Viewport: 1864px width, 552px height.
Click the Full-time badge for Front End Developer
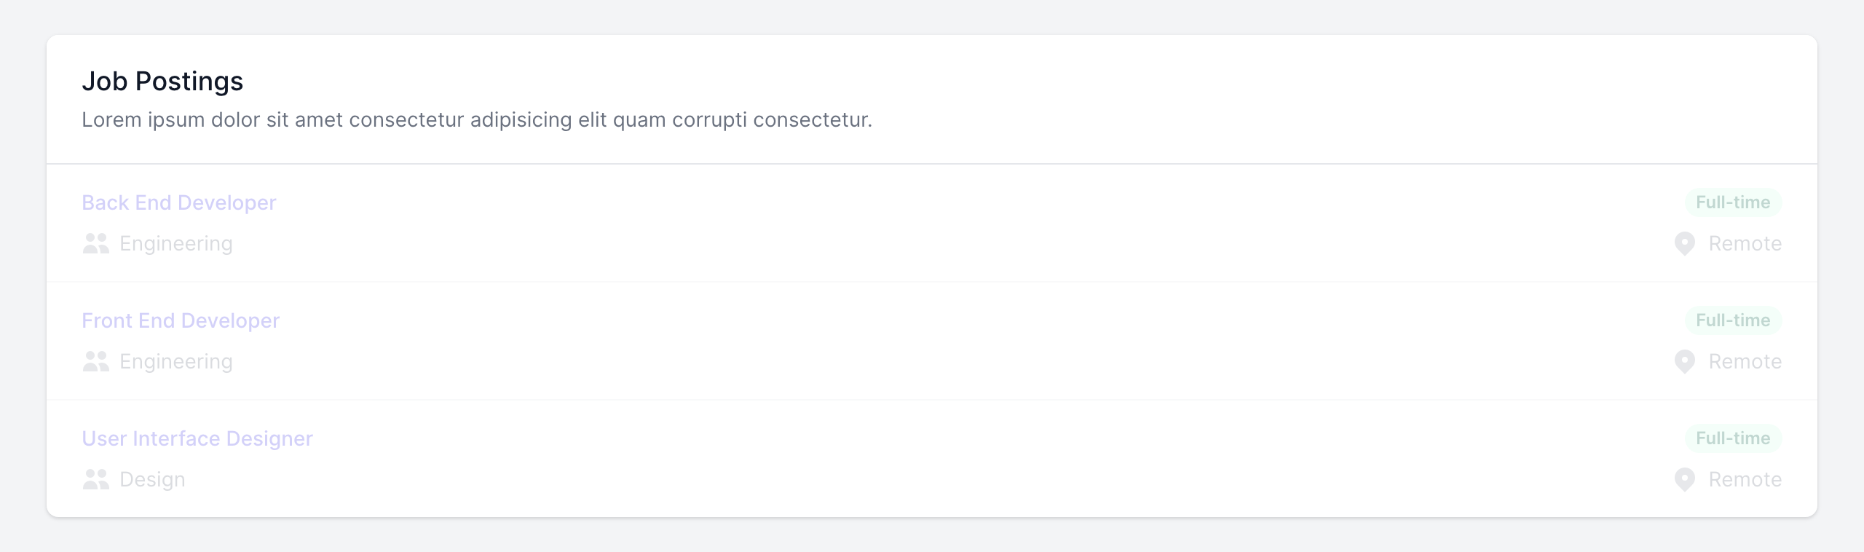(1733, 320)
